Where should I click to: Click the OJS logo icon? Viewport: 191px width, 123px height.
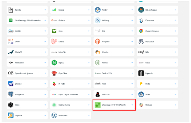click(11, 73)
